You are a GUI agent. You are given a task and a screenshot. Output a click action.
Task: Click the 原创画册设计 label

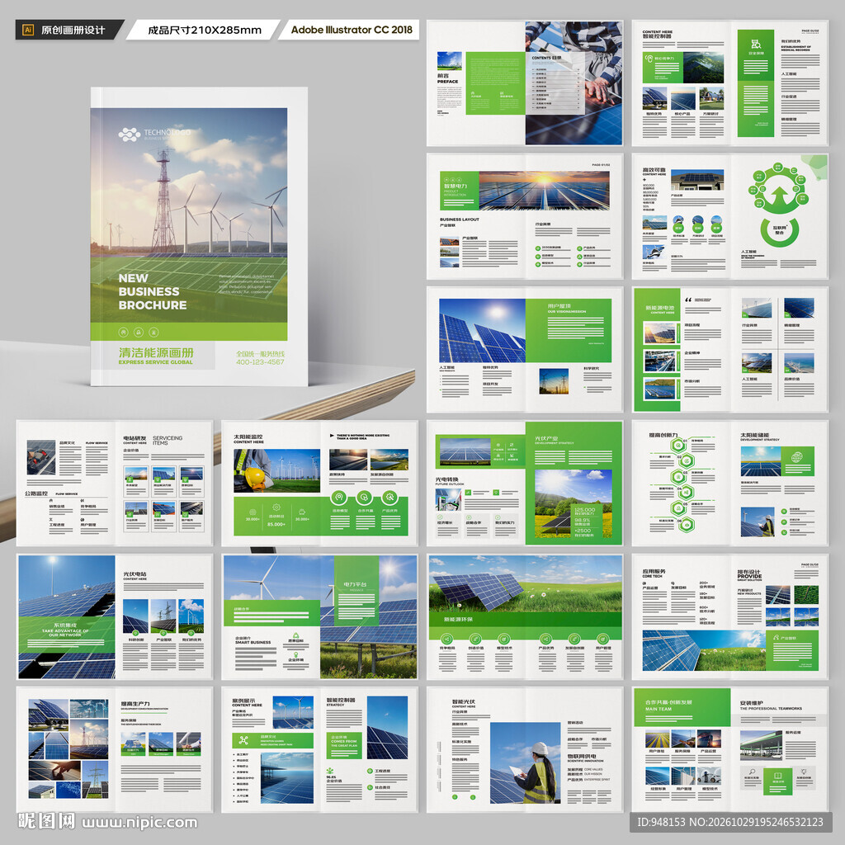click(73, 31)
